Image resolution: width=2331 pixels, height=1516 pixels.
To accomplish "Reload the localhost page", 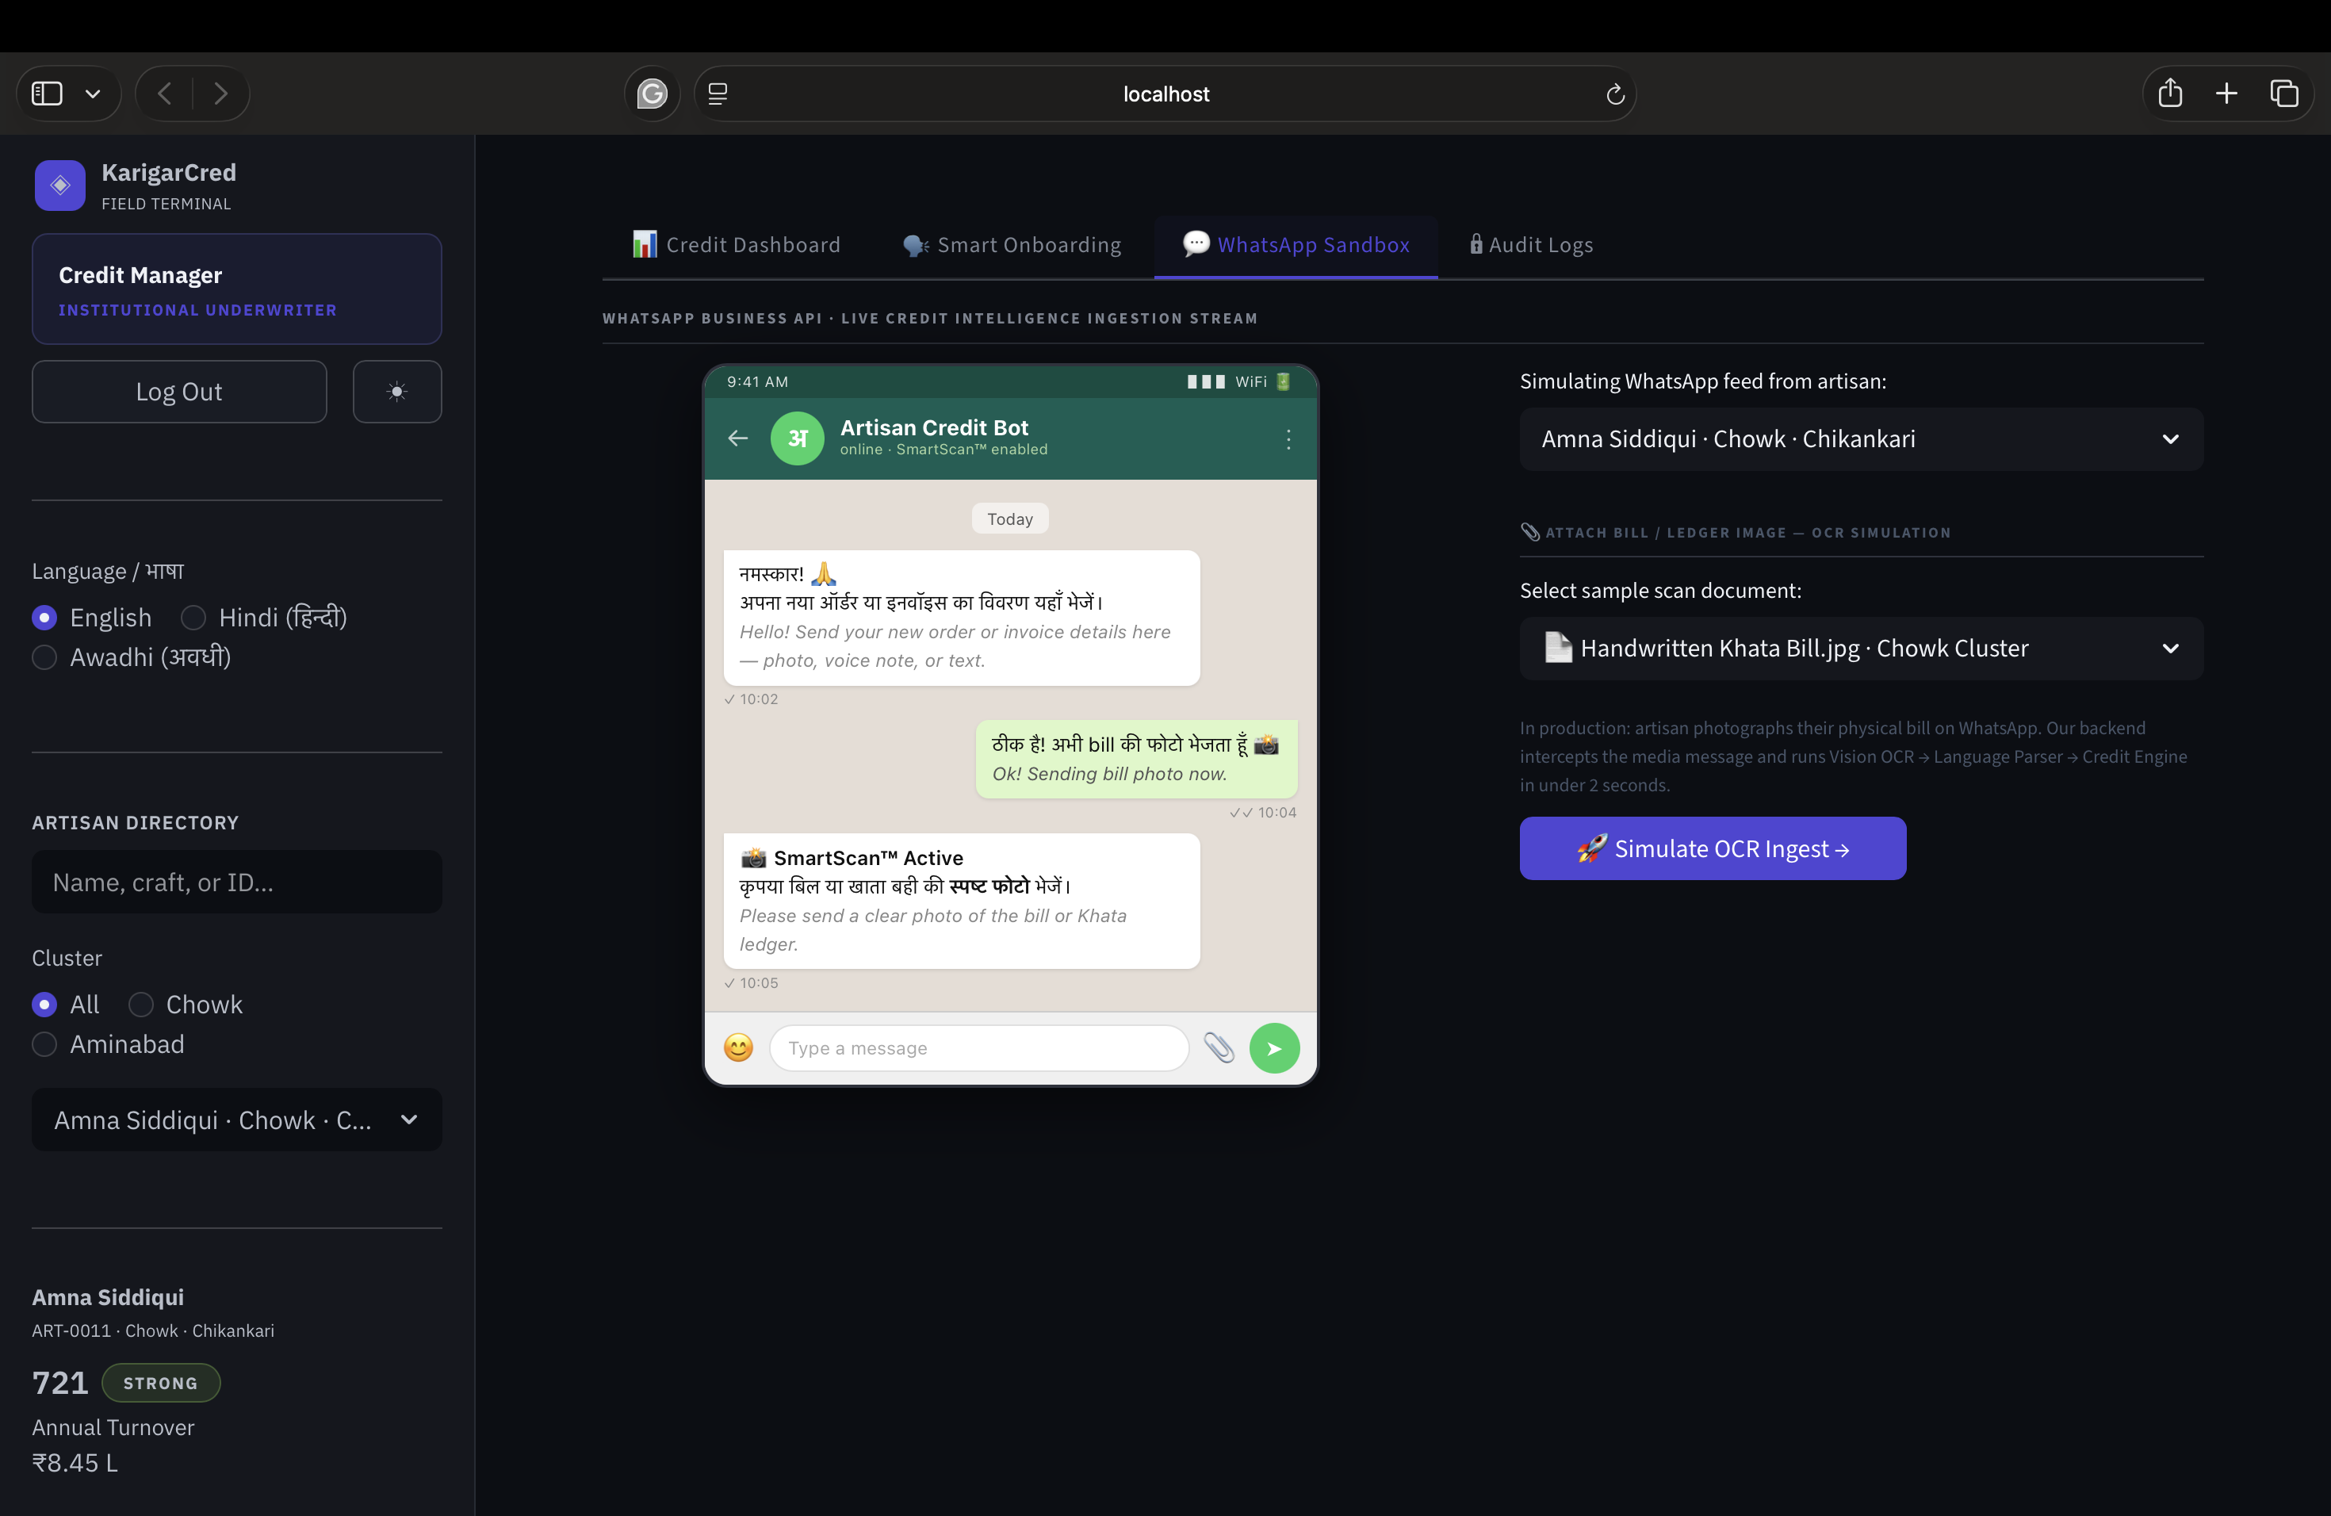I will (x=1615, y=94).
